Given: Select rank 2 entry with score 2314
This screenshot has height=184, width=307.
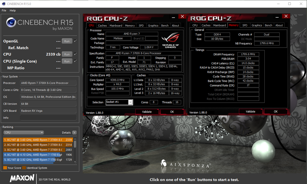Looking at the screenshot, I should coord(38,145).
